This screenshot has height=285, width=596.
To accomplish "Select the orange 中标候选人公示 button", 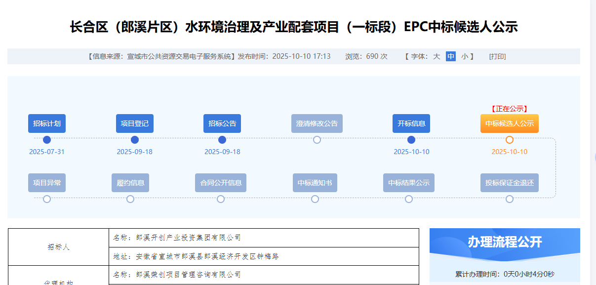I will coord(510,123).
